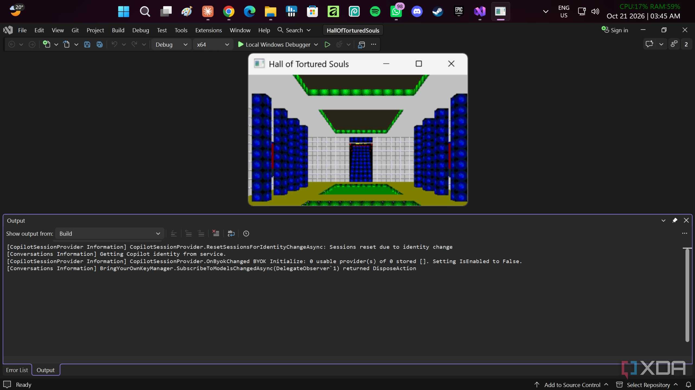Screen dimensions: 695x390
Task: Click the New Project icon
Action: pos(47,44)
